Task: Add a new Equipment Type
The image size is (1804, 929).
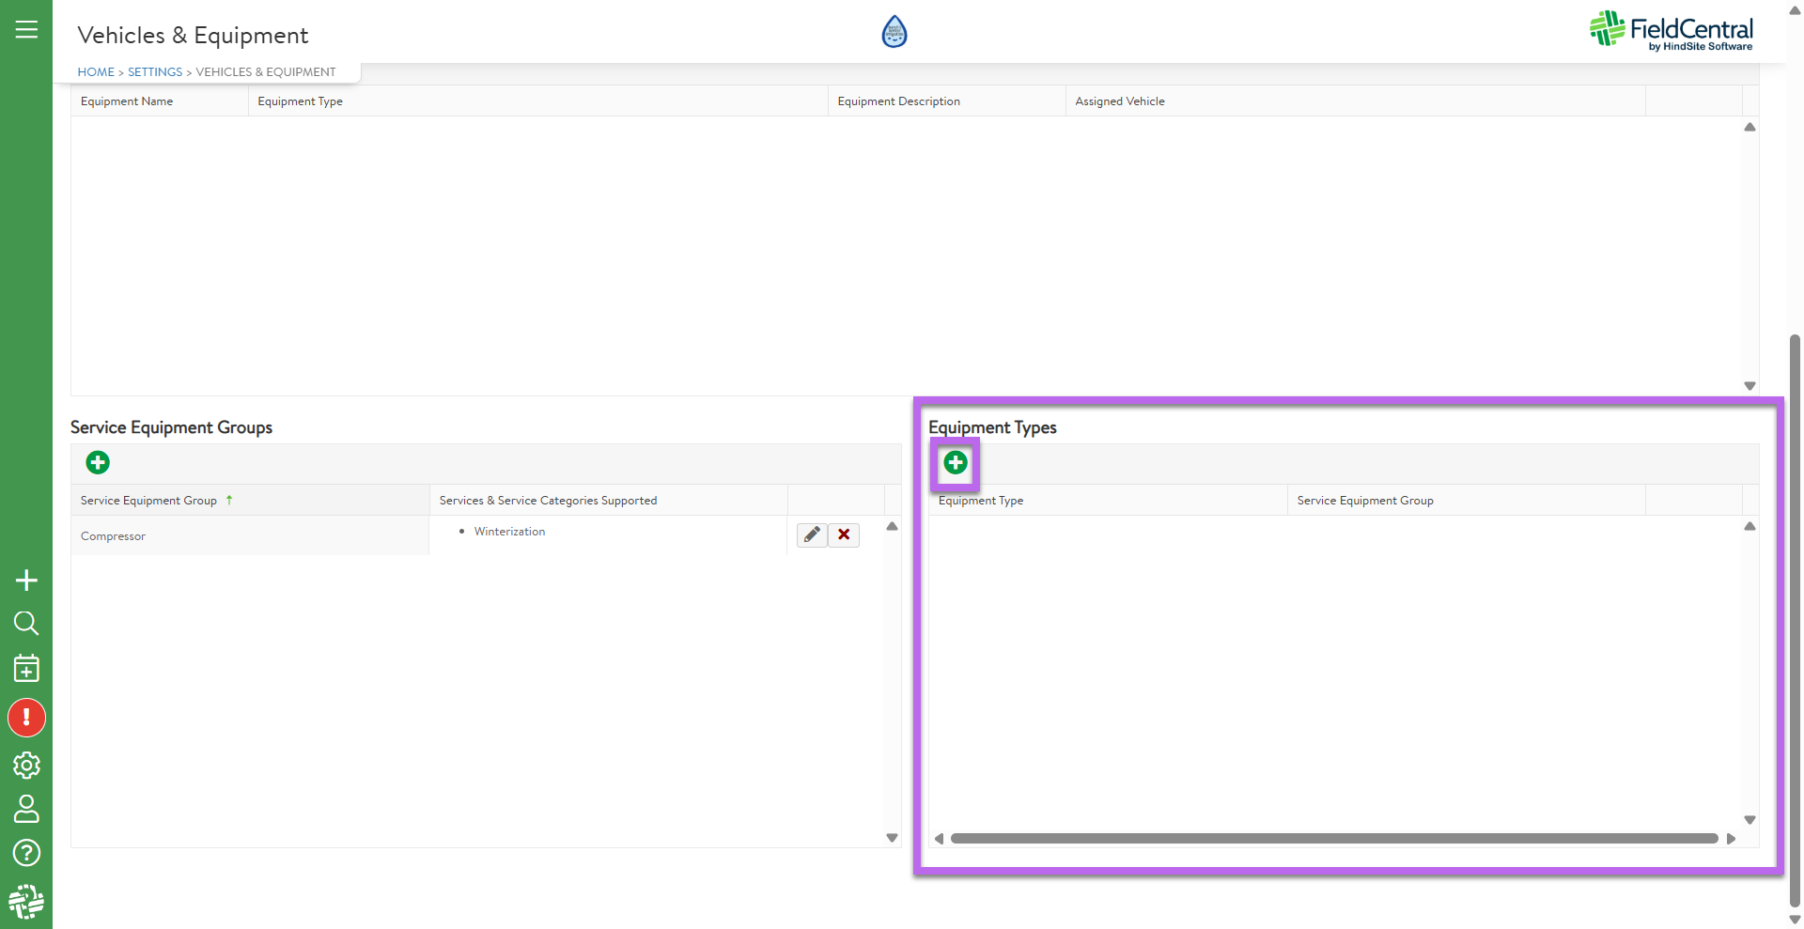Action: click(955, 463)
